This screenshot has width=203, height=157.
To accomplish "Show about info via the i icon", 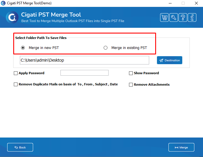I will point(192,17).
